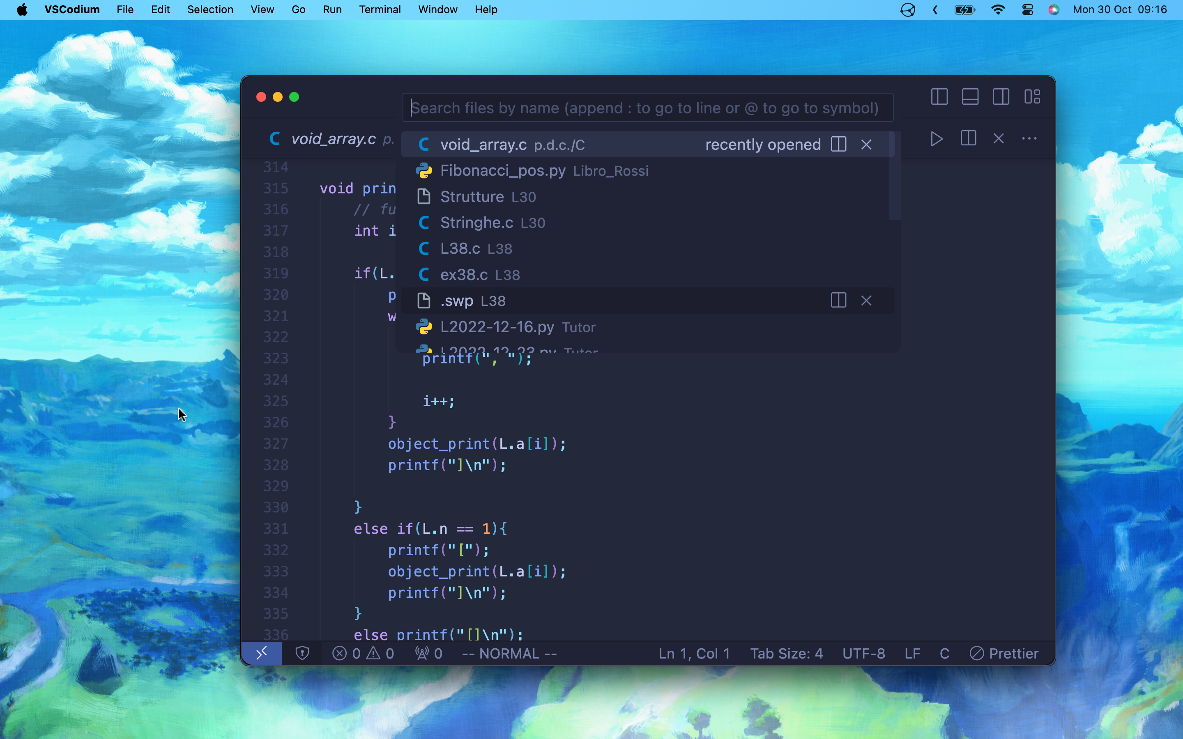Open the errors and warnings status item
The width and height of the screenshot is (1183, 739).
pos(363,653)
